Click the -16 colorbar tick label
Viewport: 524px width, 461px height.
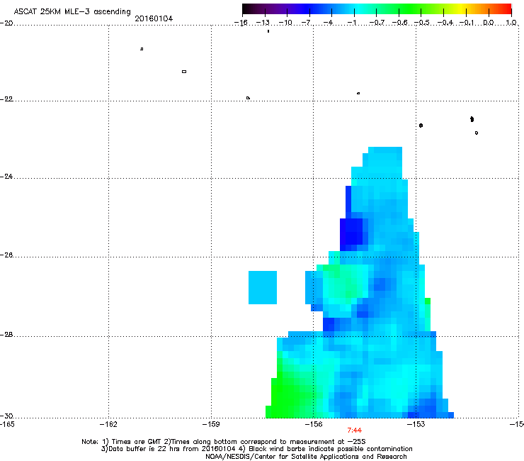pos(241,23)
